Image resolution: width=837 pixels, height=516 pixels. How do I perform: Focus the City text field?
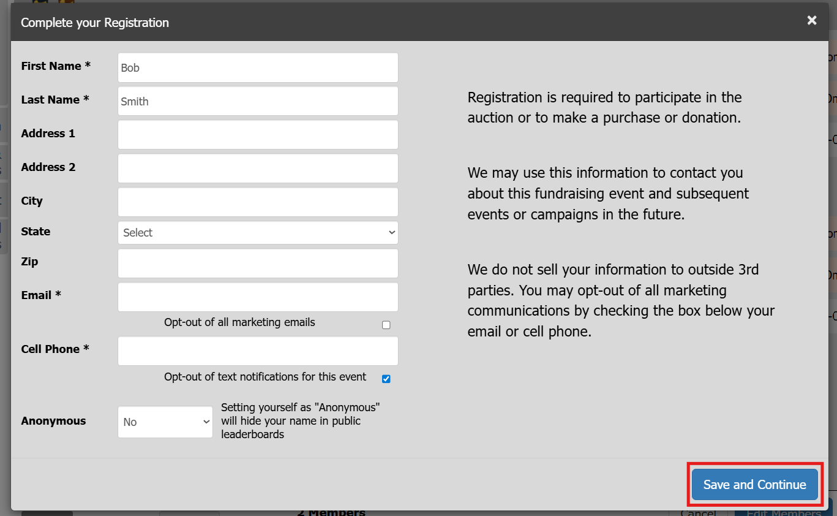[x=258, y=202]
